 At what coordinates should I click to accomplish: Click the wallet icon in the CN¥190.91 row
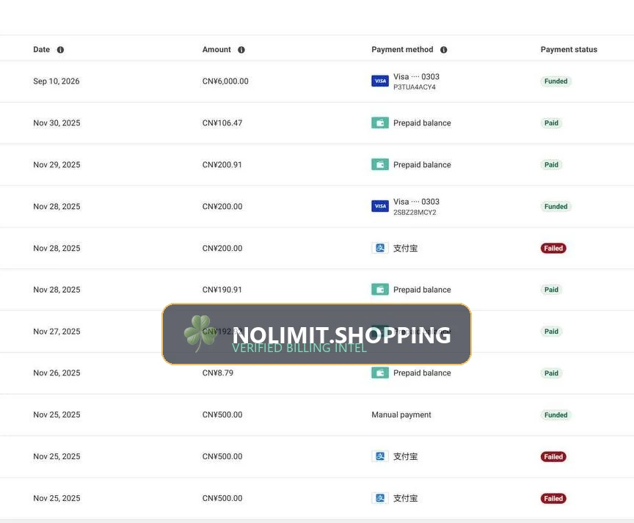(x=380, y=290)
